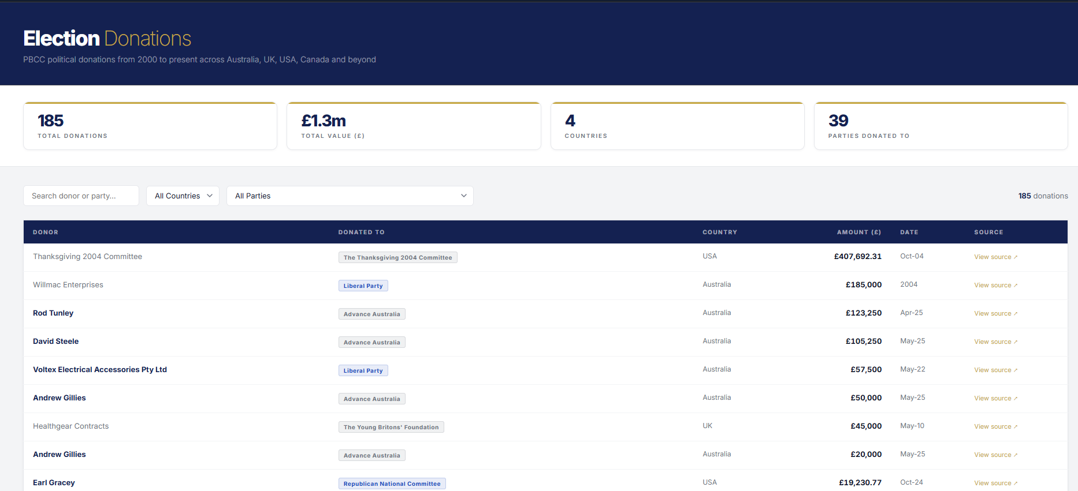Image resolution: width=1078 pixels, height=491 pixels.
Task: Click the Donated To column header
Action: point(361,232)
